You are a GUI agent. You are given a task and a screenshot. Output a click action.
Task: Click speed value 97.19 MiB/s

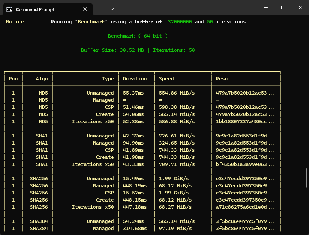click(x=175, y=229)
